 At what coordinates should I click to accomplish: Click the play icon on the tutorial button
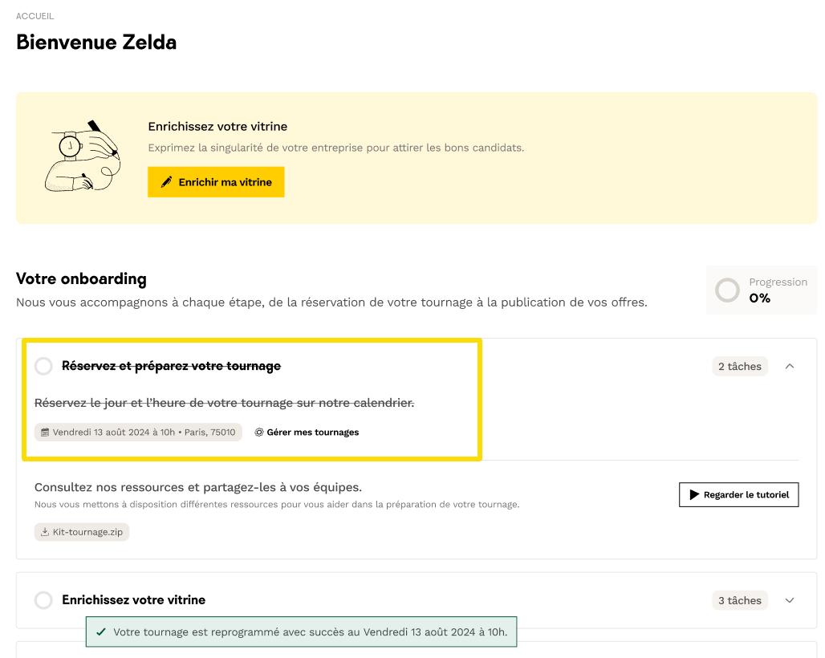click(694, 495)
